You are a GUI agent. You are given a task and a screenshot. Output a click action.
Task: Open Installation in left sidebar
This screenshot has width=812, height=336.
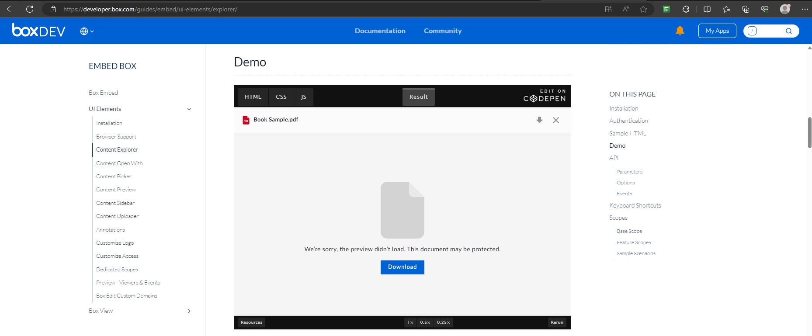coord(109,123)
